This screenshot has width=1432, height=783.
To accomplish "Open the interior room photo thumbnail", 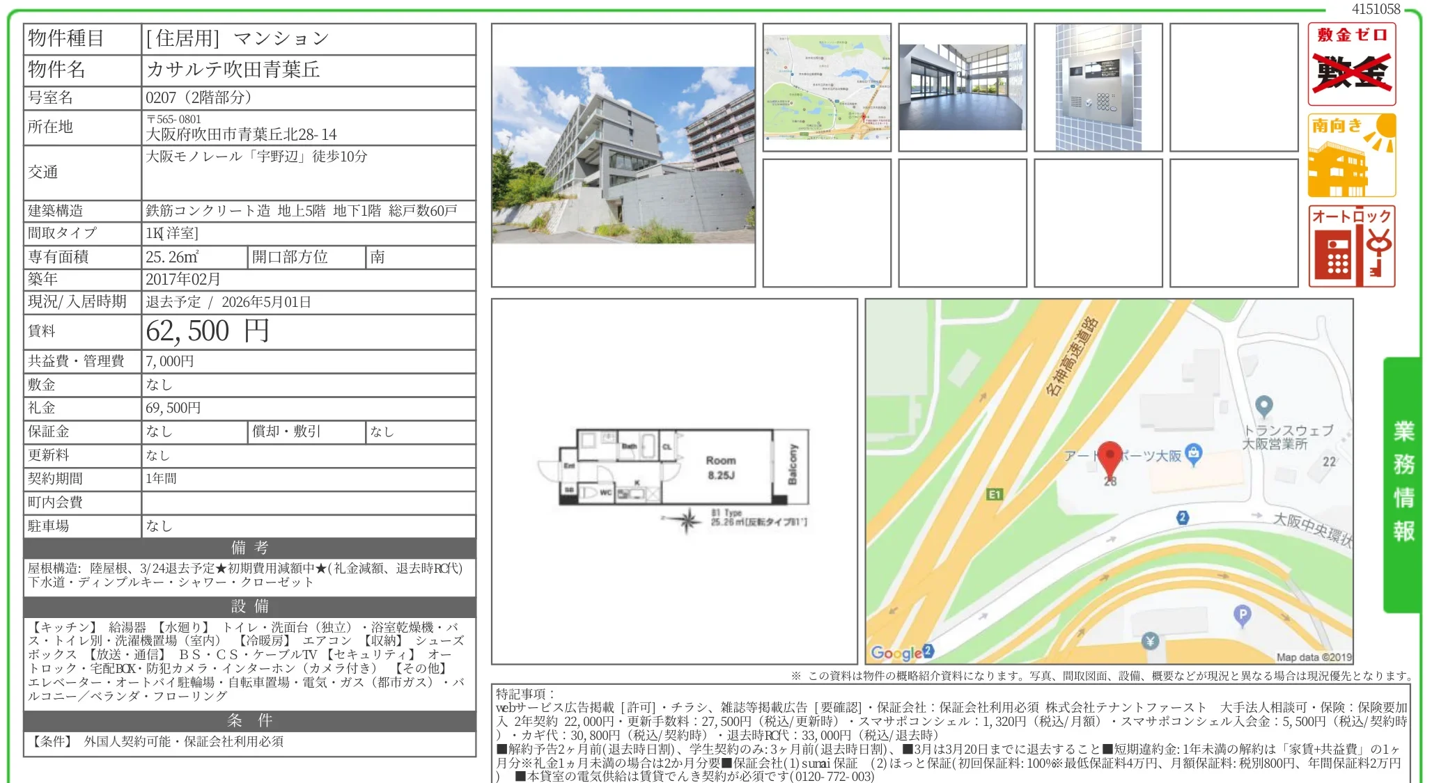I will [963, 87].
